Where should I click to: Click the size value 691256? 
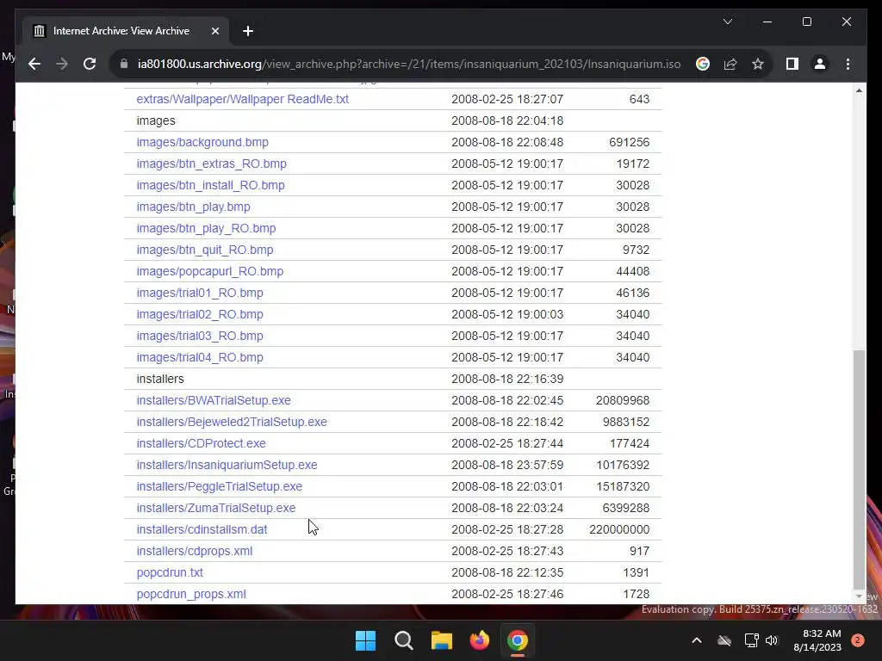(x=629, y=142)
